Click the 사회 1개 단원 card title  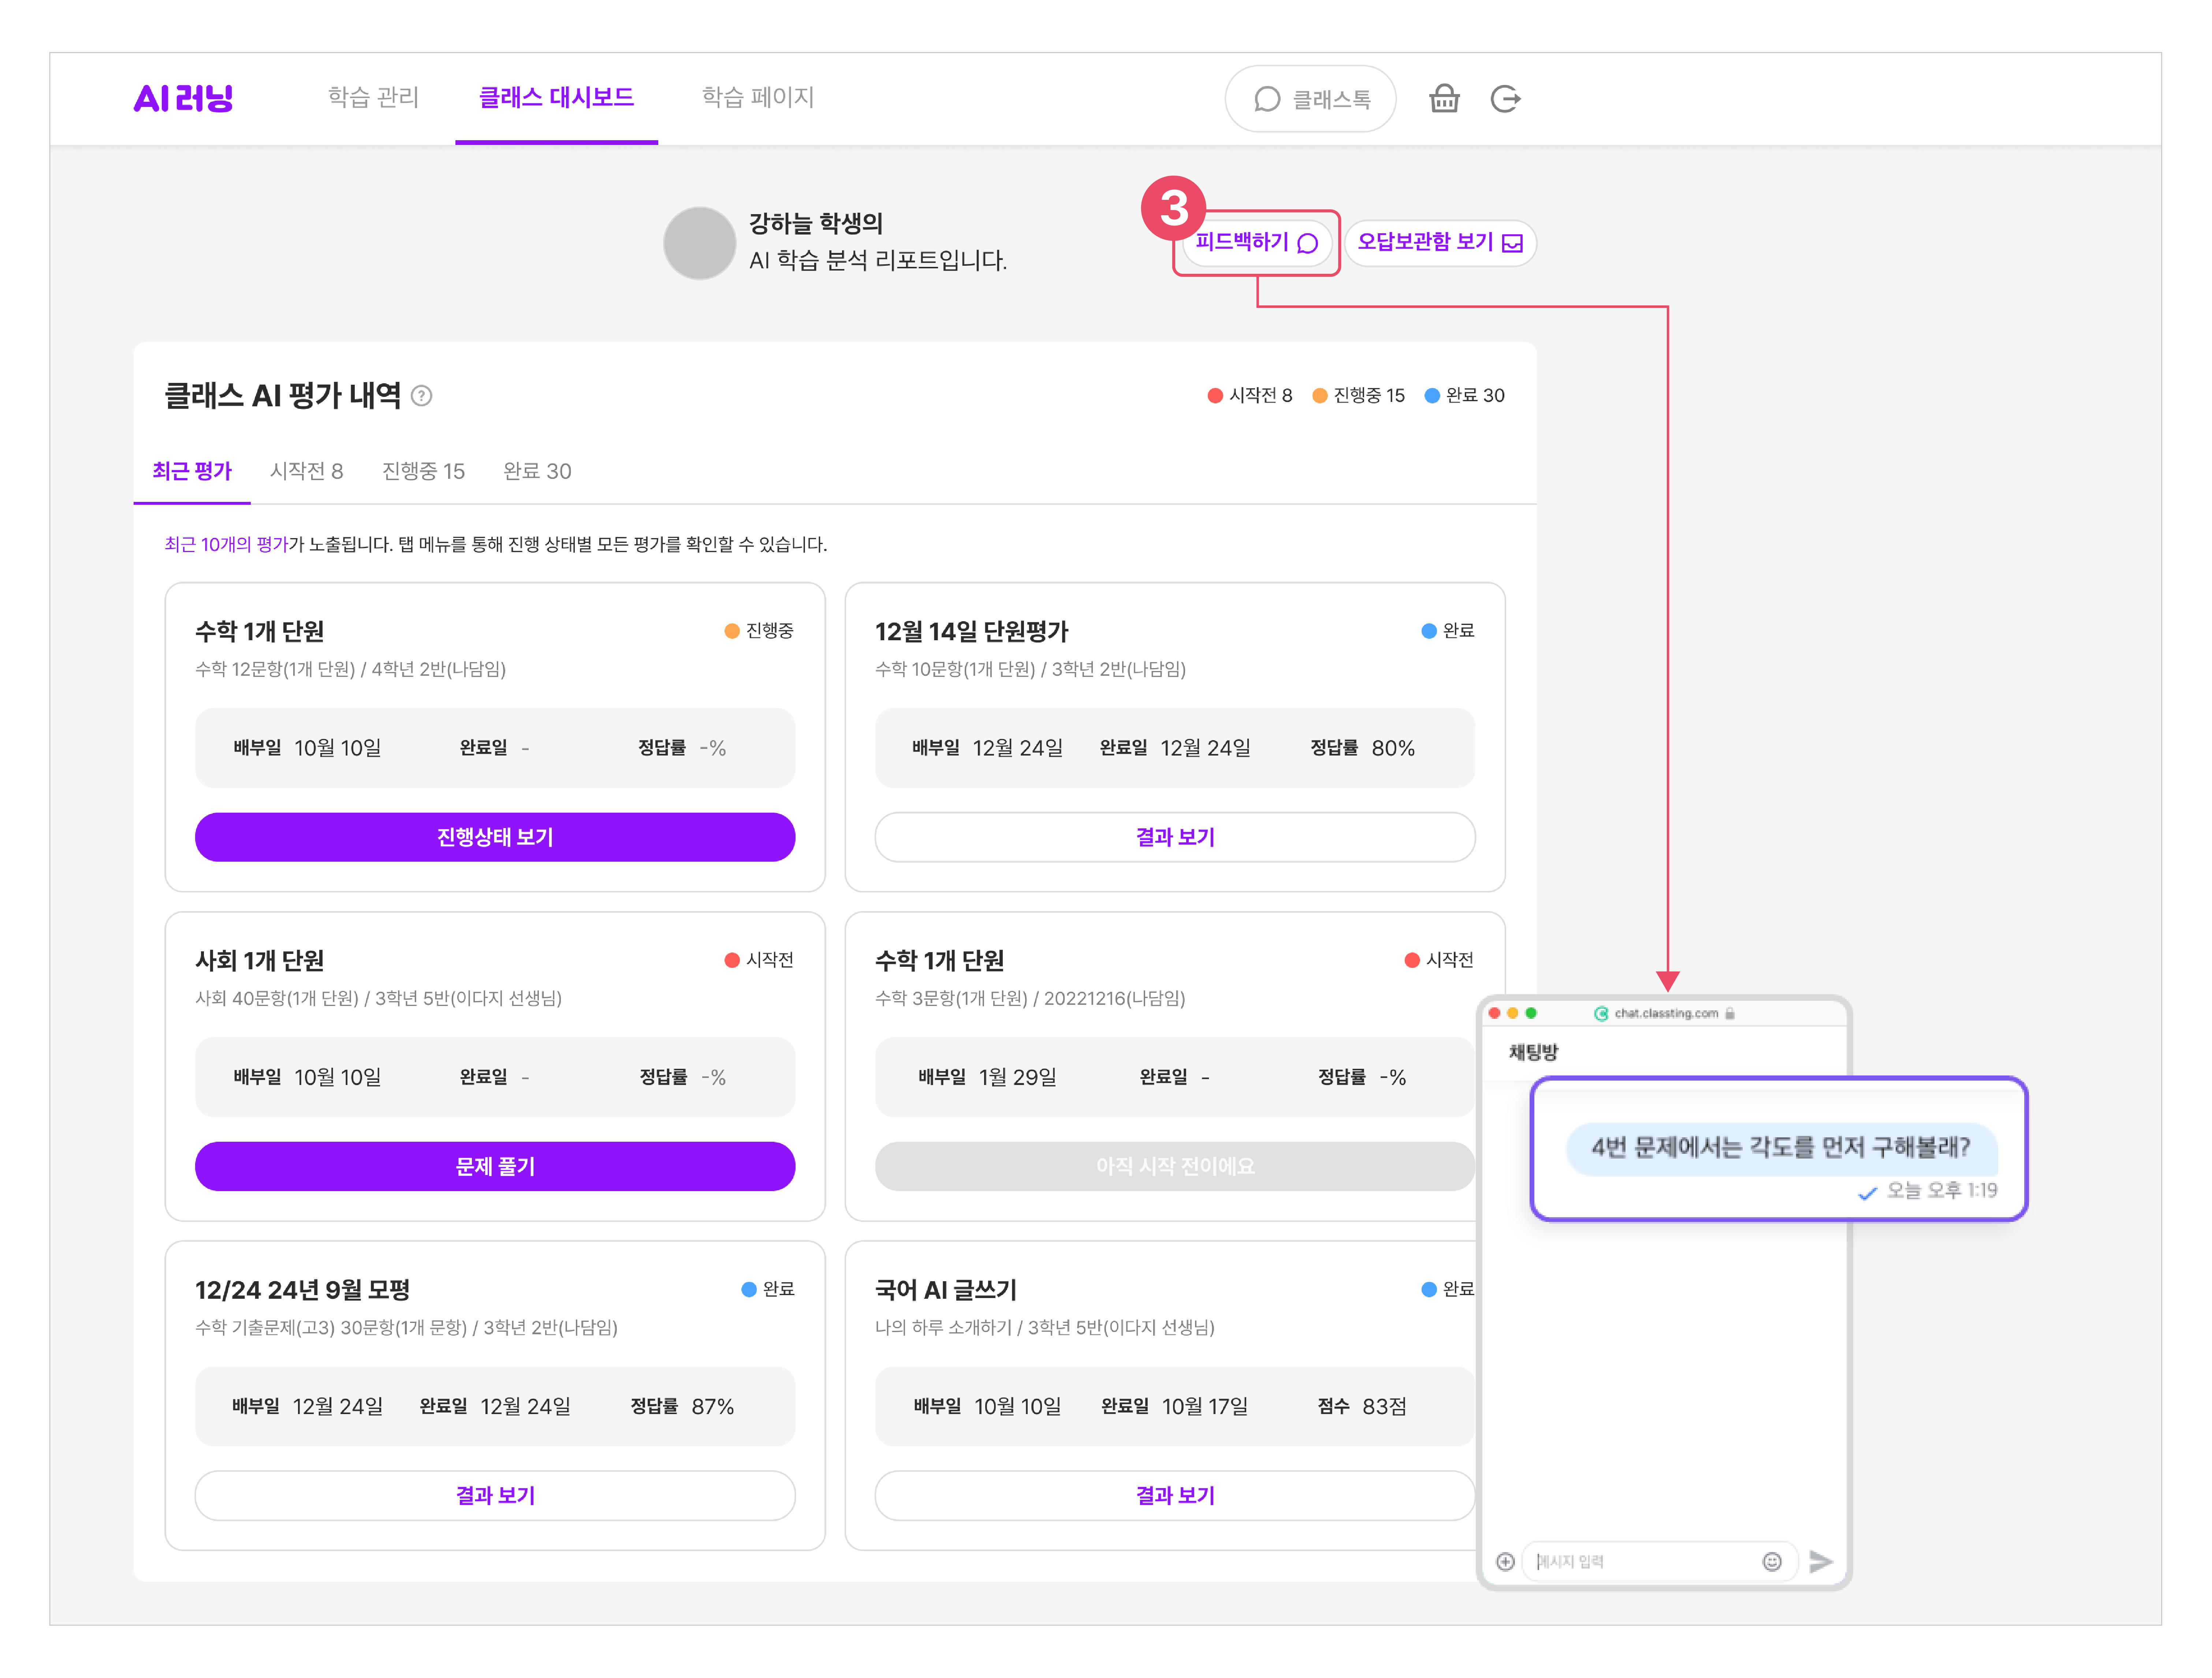click(260, 961)
